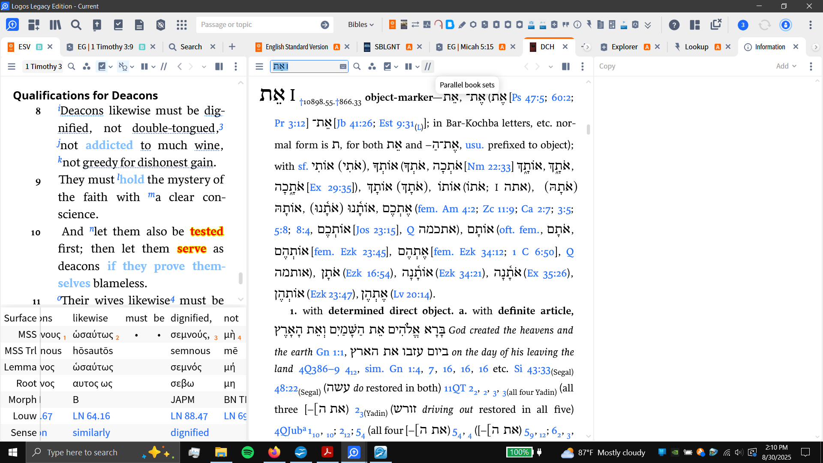
Task: Open the DCH panel visual filters icon
Action: coord(372,66)
